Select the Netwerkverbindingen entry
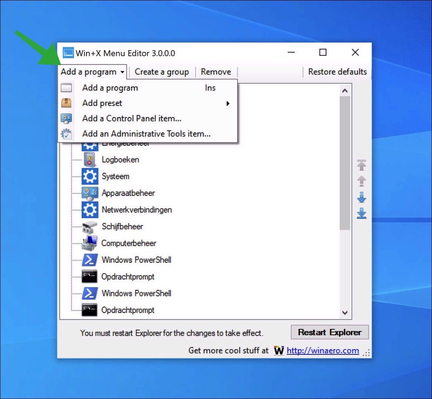Screen dimensions: 432x399 point(137,209)
